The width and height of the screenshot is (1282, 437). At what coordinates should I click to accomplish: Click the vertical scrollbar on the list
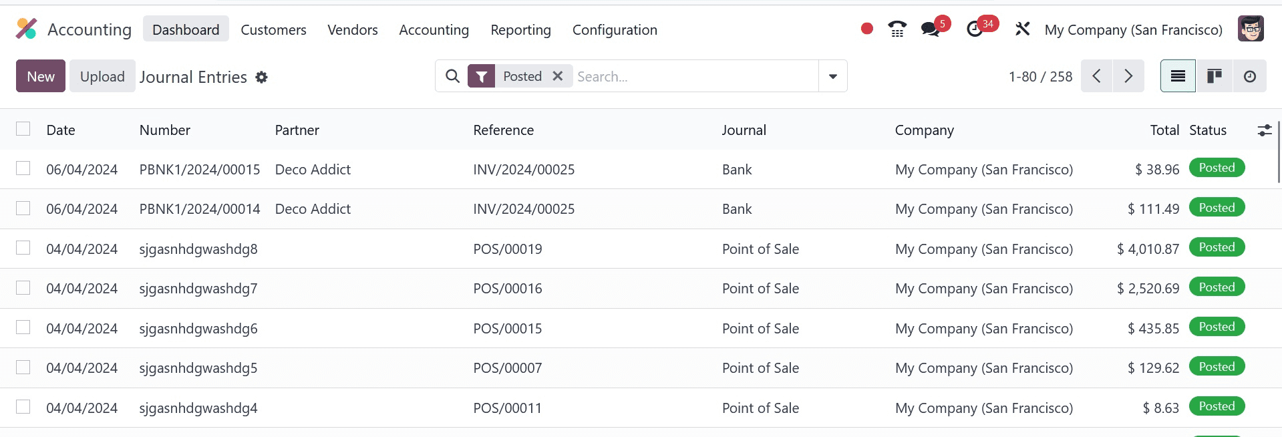pyautogui.click(x=1279, y=152)
